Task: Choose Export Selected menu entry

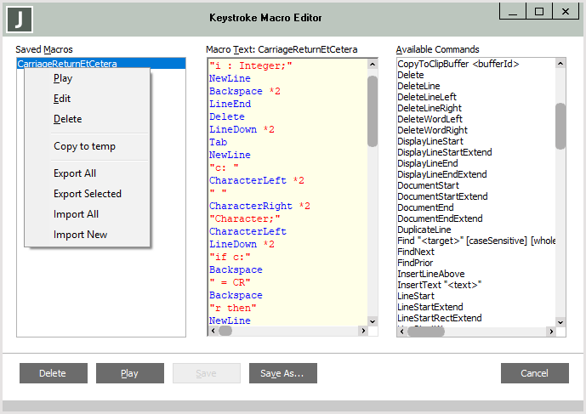Action: (88, 194)
